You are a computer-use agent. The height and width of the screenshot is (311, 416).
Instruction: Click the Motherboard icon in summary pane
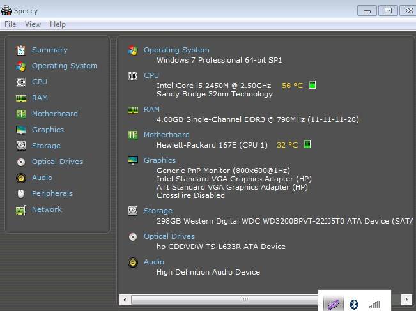tap(133, 135)
